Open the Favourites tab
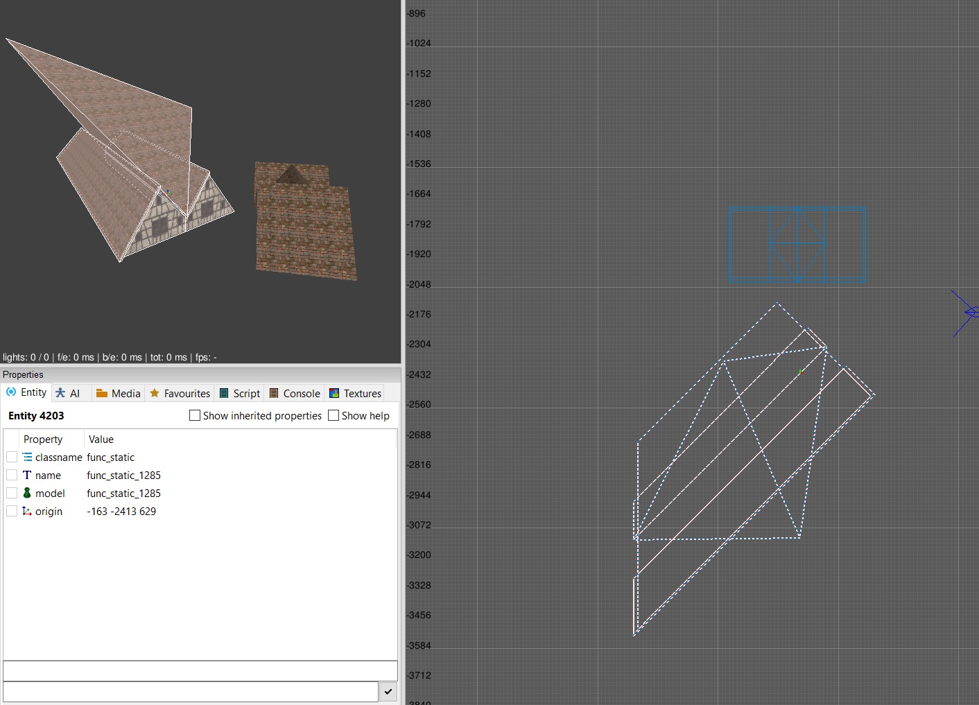979x705 pixels. 180,393
